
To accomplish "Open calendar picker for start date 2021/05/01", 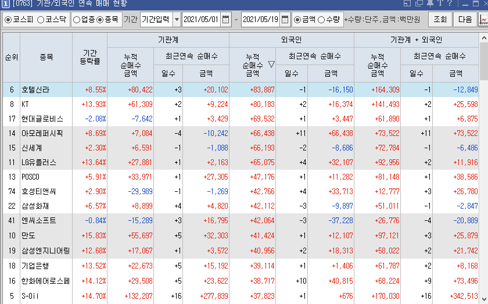I will point(226,19).
